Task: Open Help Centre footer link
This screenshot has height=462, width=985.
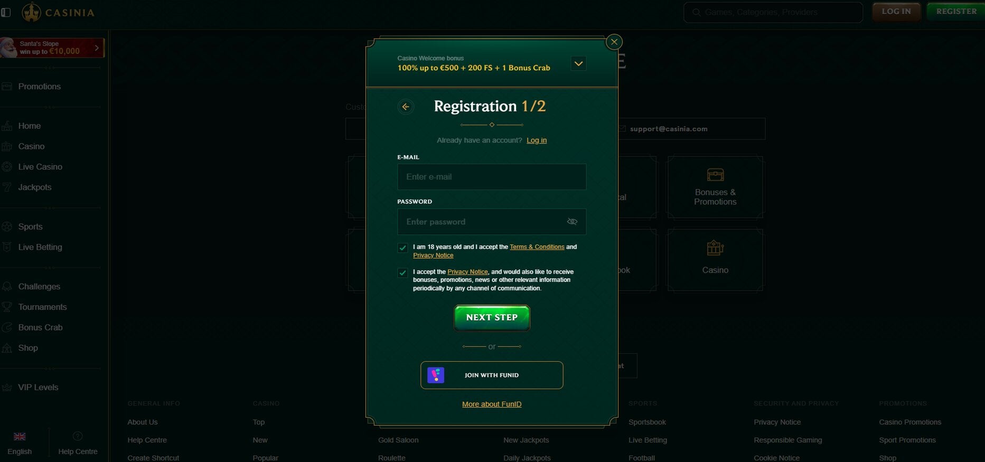Action: (147, 440)
